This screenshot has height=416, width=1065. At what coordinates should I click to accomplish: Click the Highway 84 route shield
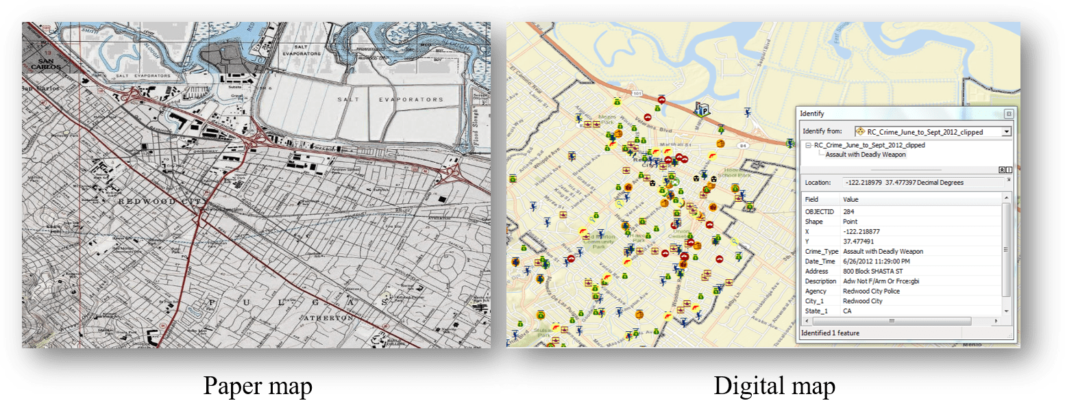[744, 146]
